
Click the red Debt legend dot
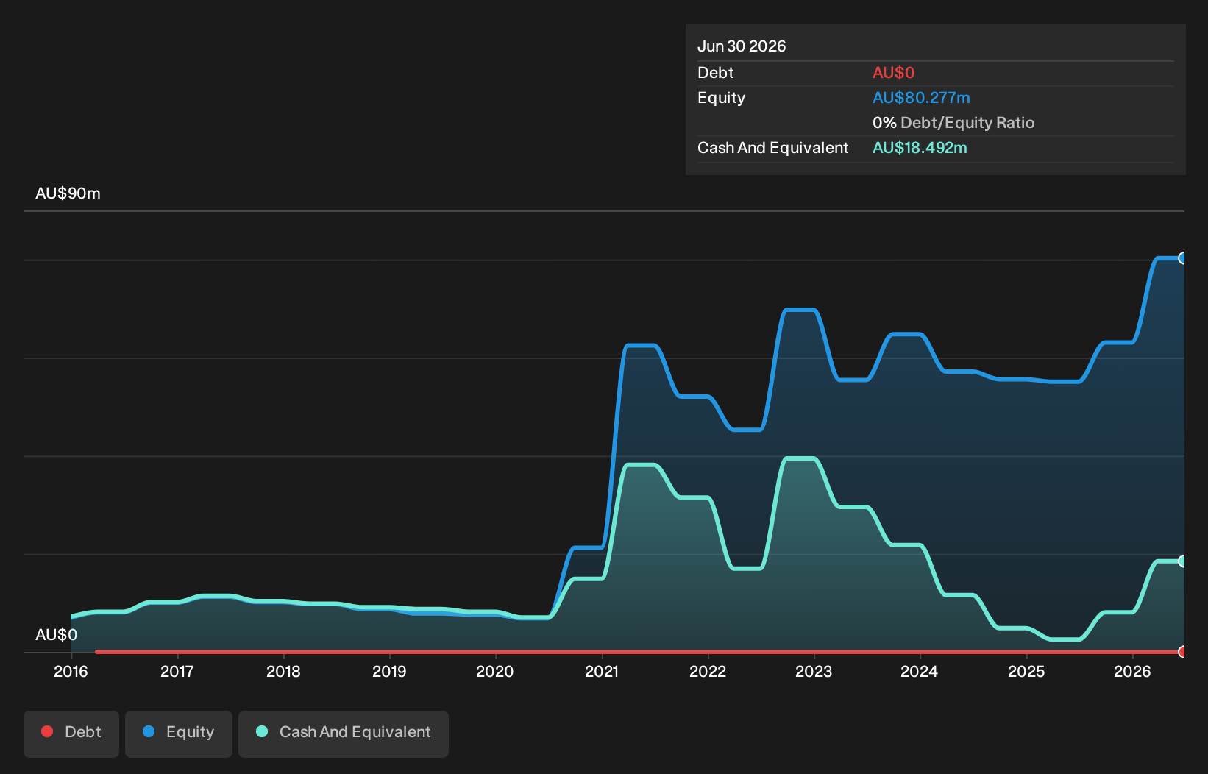(x=47, y=731)
